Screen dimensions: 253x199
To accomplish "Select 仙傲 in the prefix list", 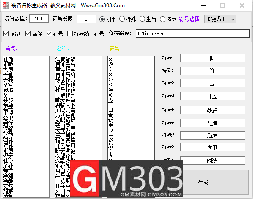I will point(8,59).
